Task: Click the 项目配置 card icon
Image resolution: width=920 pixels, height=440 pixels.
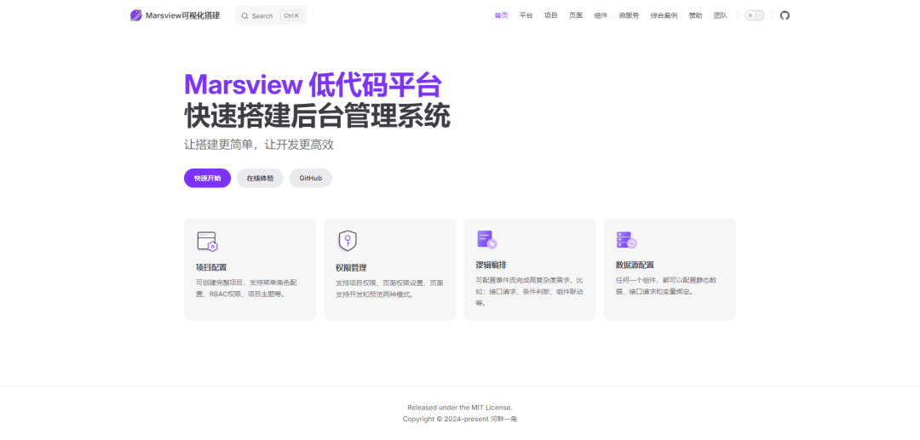Action: (207, 241)
